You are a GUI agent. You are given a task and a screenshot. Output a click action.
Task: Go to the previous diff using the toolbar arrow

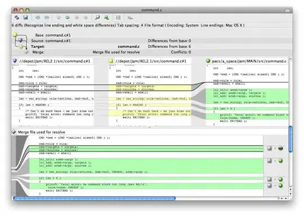click(x=59, y=17)
